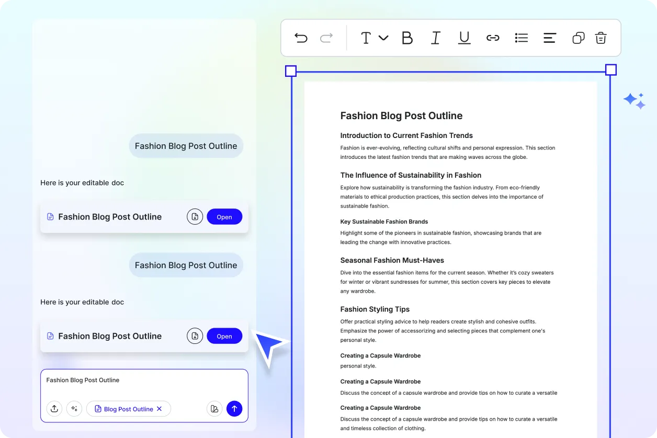Select the 'Seasonal Fashion Must-Haves' heading

point(392,260)
